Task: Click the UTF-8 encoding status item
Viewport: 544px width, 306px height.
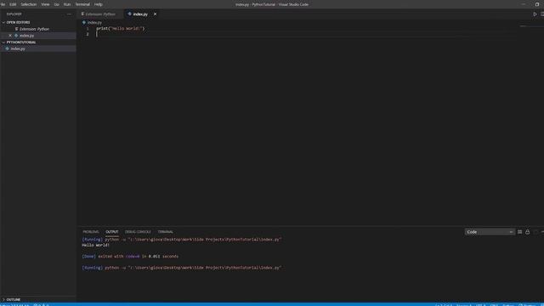Action: pos(481,304)
